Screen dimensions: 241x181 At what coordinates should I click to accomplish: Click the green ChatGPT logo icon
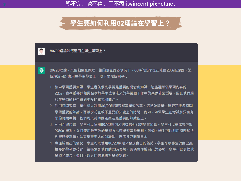coord(41,70)
